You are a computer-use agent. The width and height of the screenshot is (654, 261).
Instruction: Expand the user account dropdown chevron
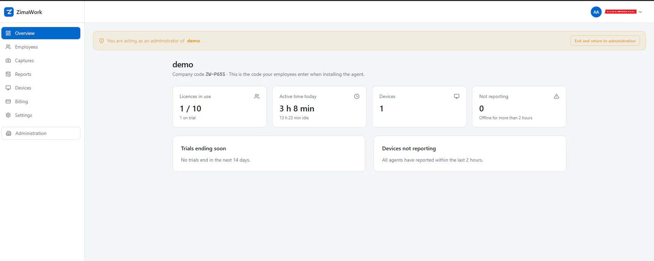[640, 12]
